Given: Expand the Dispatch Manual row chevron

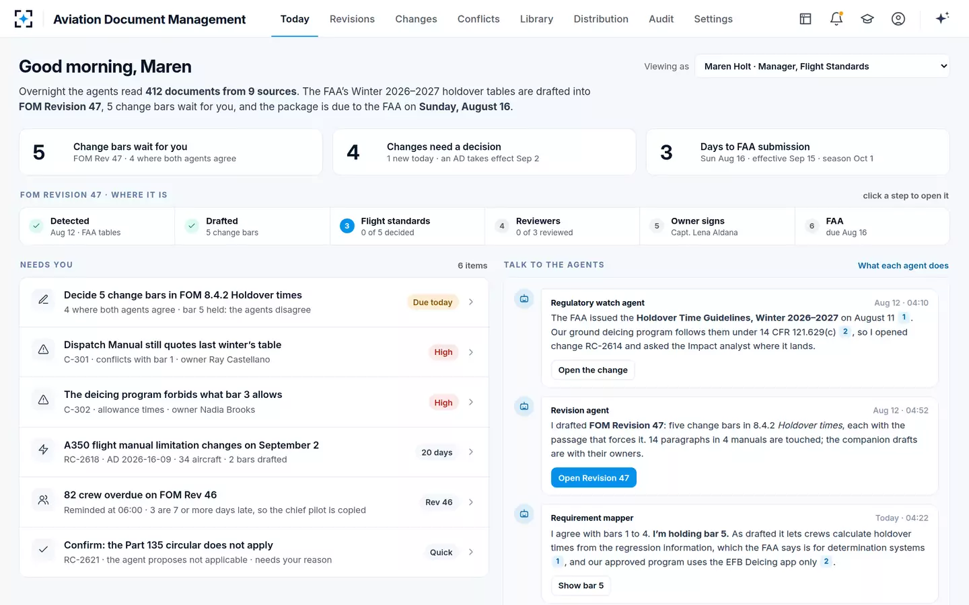Looking at the screenshot, I should coord(471,352).
